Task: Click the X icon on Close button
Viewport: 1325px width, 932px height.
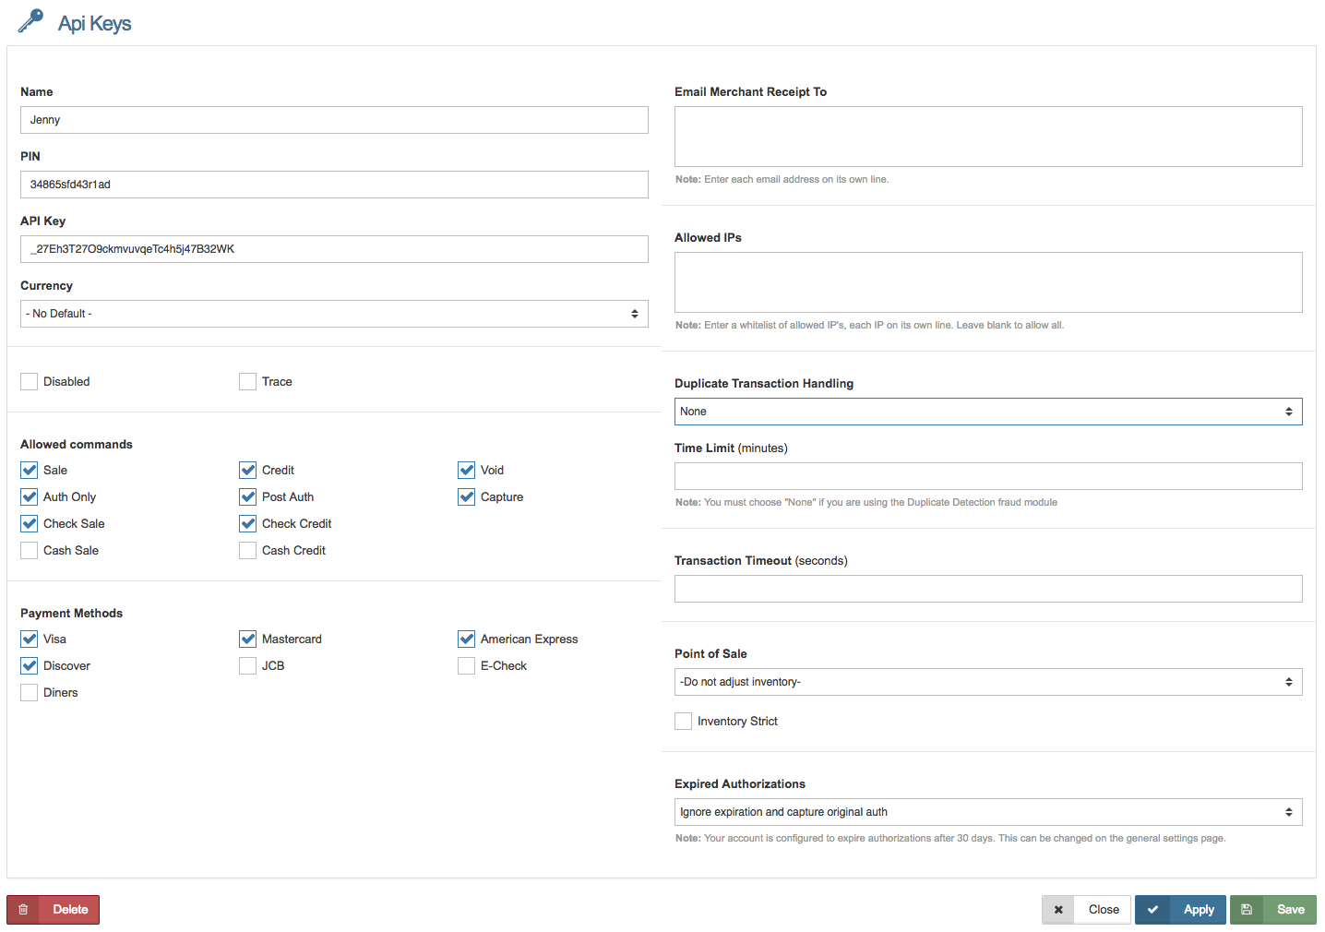Action: coord(1058,910)
